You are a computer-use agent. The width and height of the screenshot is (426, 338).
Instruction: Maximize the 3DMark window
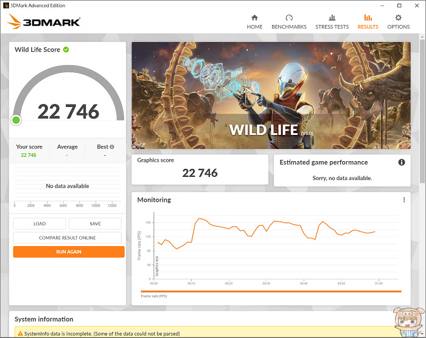(399, 5)
